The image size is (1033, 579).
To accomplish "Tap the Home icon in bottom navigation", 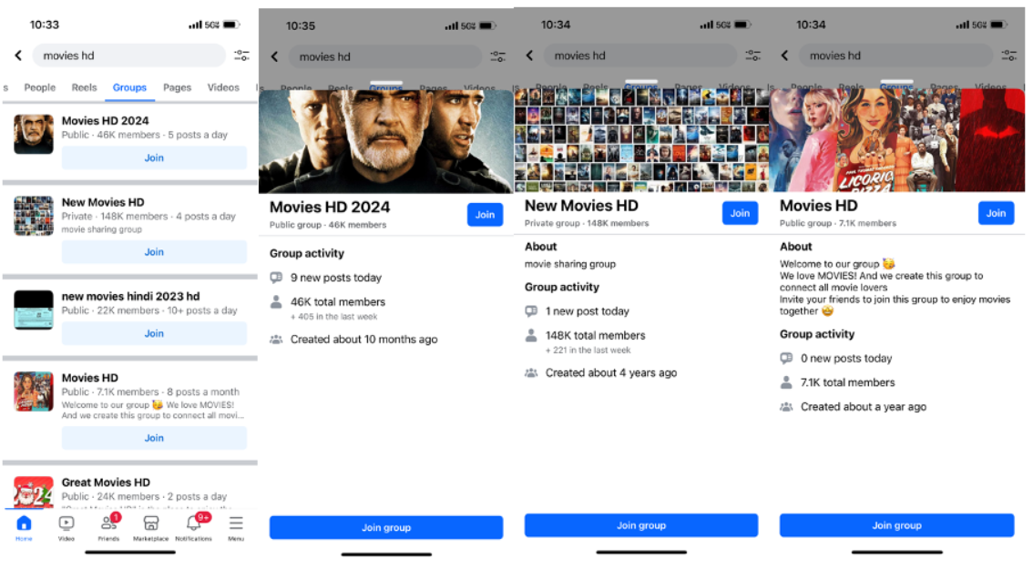I will pos(24,523).
